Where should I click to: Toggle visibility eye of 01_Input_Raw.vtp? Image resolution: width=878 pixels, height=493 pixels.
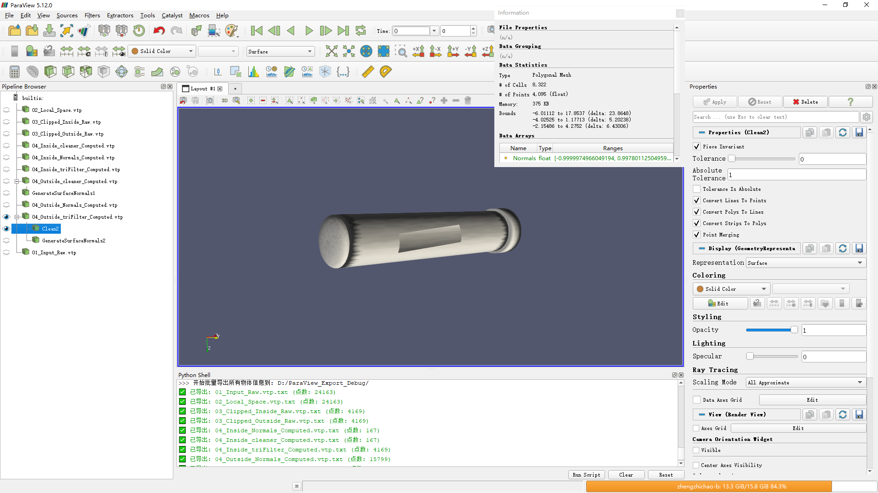tap(6, 252)
